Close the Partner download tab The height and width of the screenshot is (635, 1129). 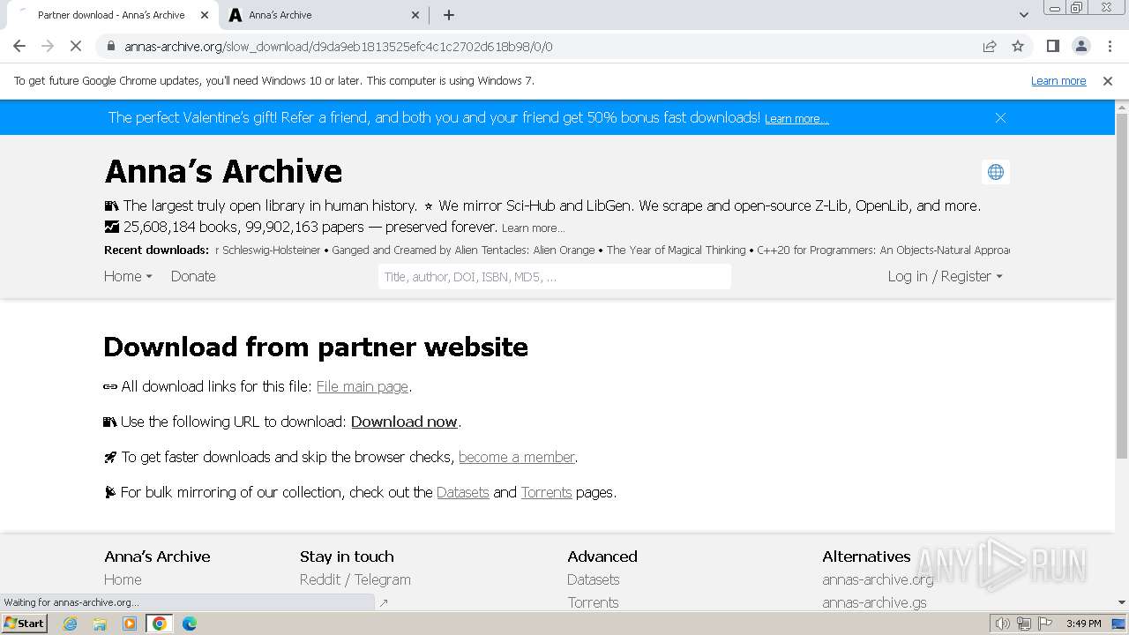point(205,15)
